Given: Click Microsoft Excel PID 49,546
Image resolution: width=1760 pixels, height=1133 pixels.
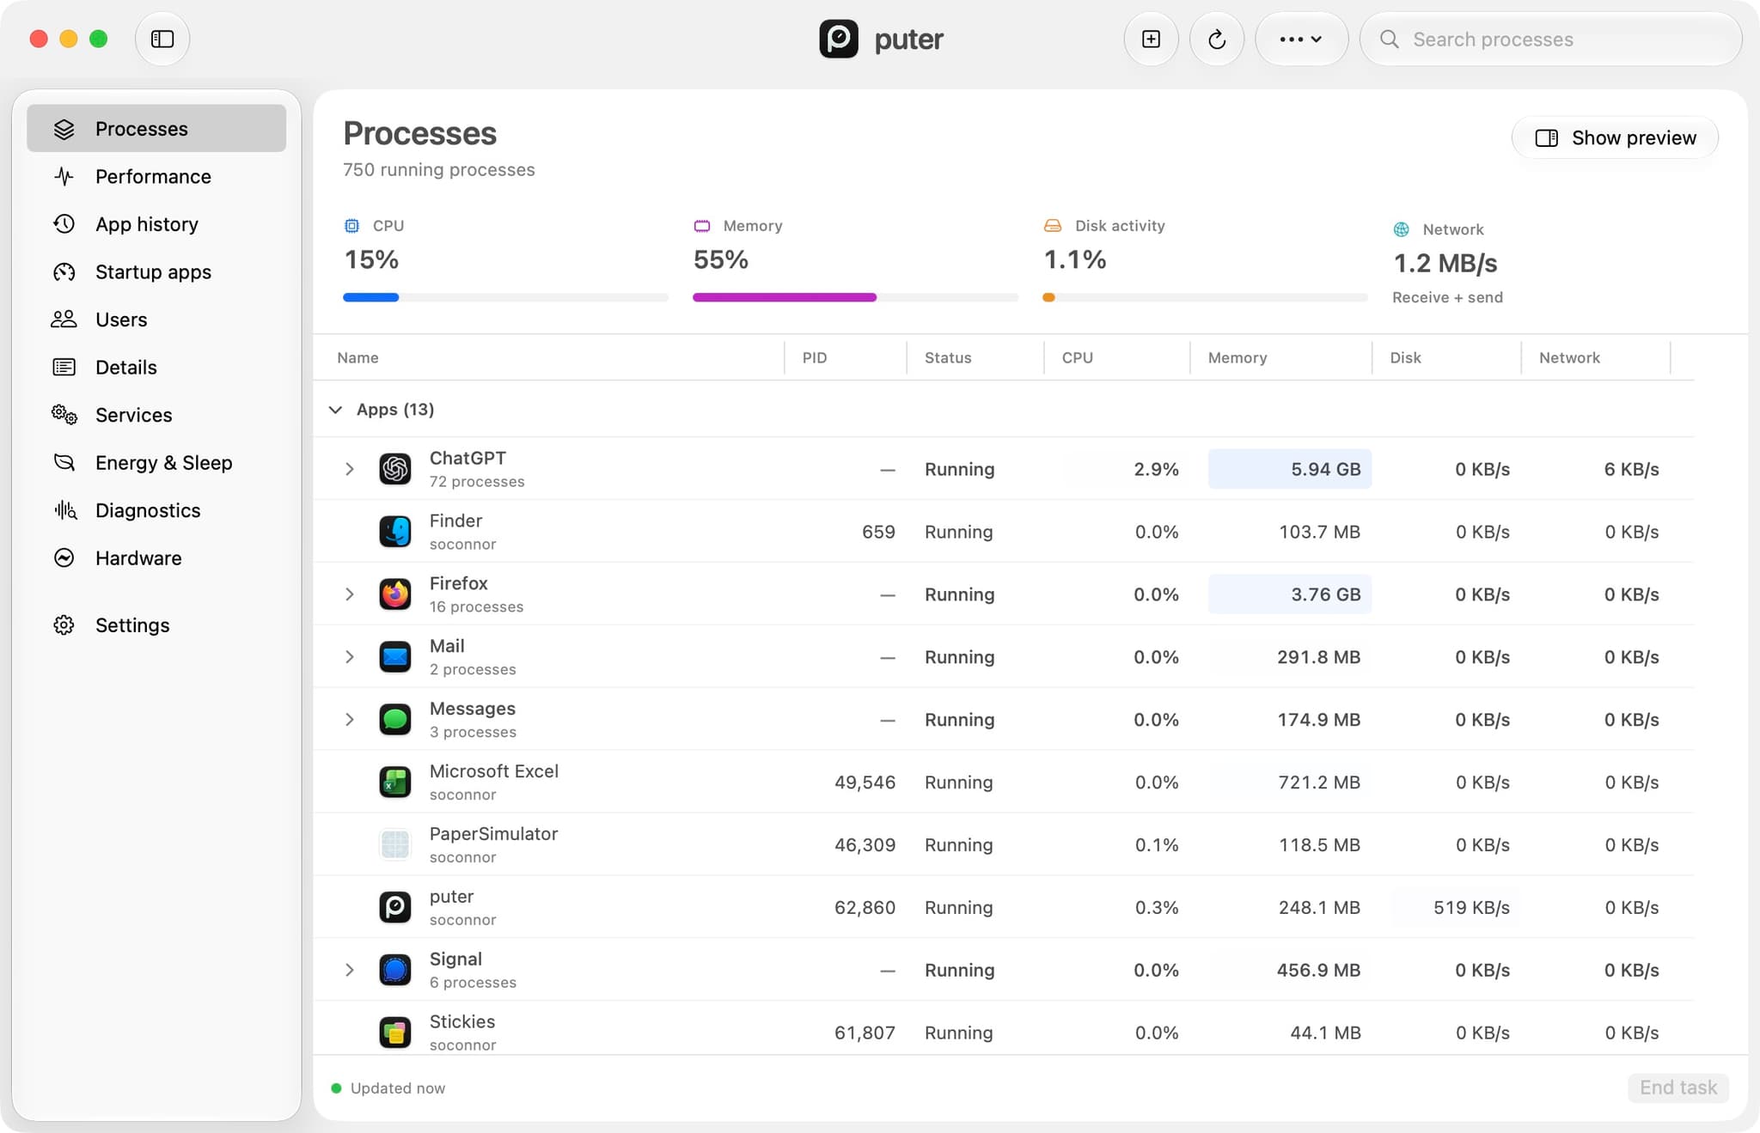Looking at the screenshot, I should click(865, 783).
